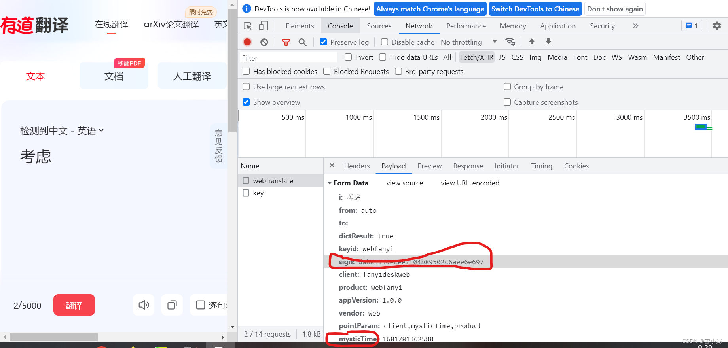Switch to the Console tab

click(x=340, y=26)
